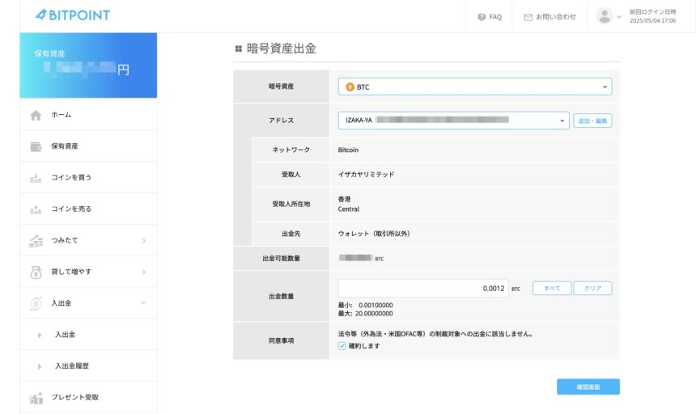Click the text イザカヤリミテッド
Screen dimensions: 696x414
click(366, 175)
